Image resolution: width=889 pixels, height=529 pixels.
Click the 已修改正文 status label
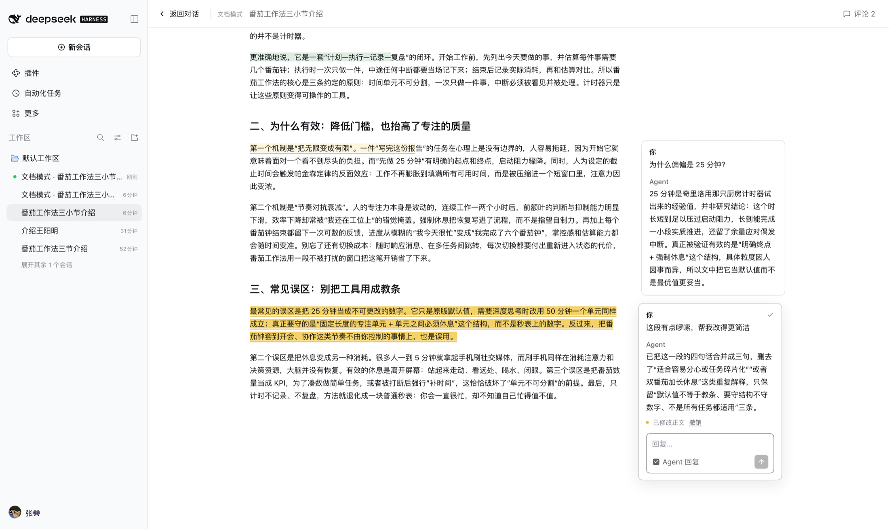point(668,423)
